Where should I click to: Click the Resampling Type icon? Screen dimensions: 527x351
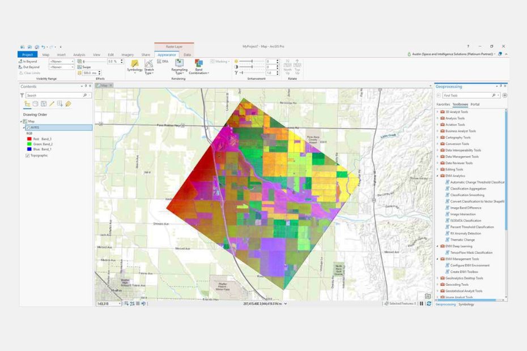pos(179,63)
